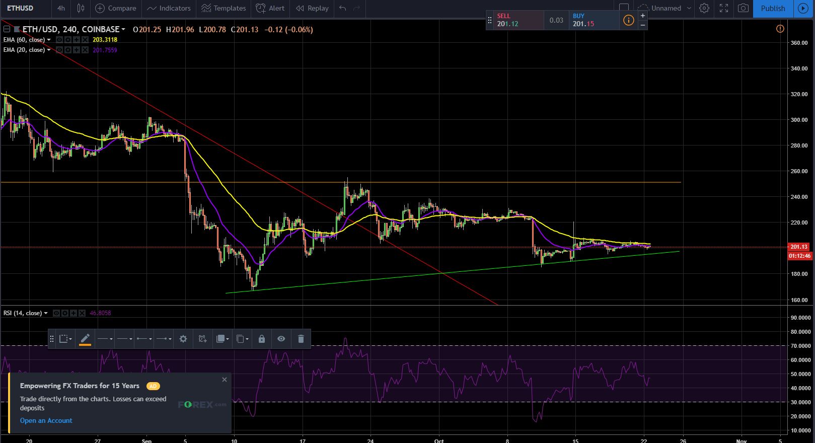Lock the selected drawing
The width and height of the screenshot is (815, 443).
point(262,339)
